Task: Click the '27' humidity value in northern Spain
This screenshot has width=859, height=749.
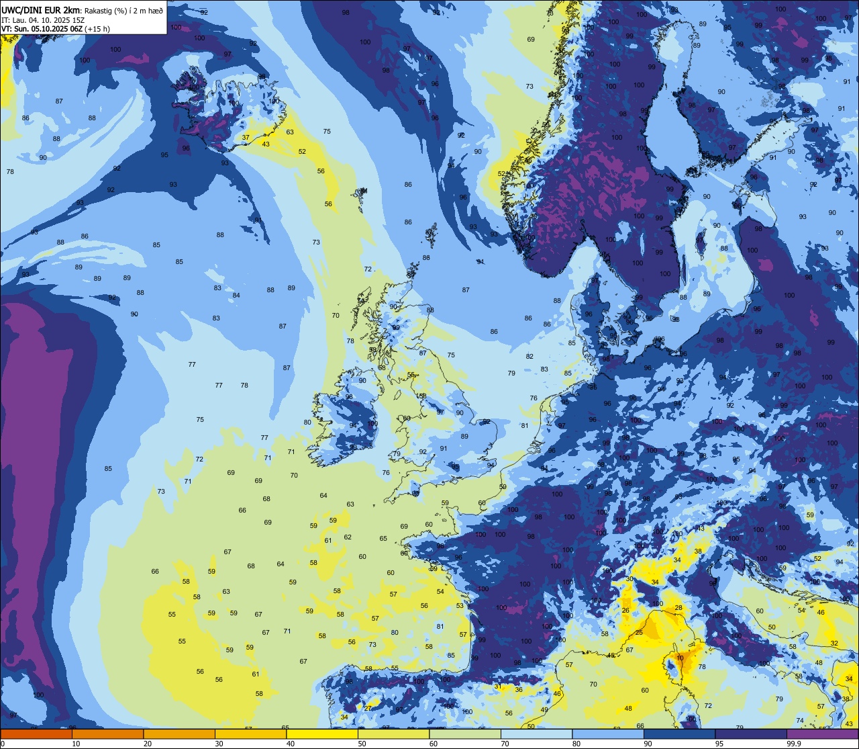Action: point(368,708)
